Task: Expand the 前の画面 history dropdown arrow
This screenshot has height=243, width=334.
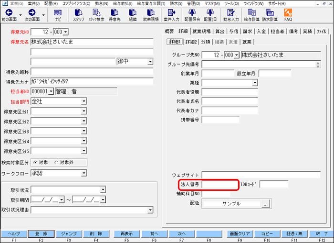Action: [21, 15]
